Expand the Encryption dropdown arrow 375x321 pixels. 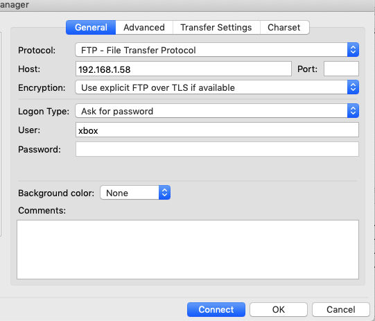click(353, 87)
